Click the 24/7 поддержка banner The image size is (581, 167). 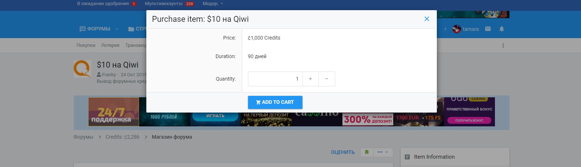click(113, 112)
